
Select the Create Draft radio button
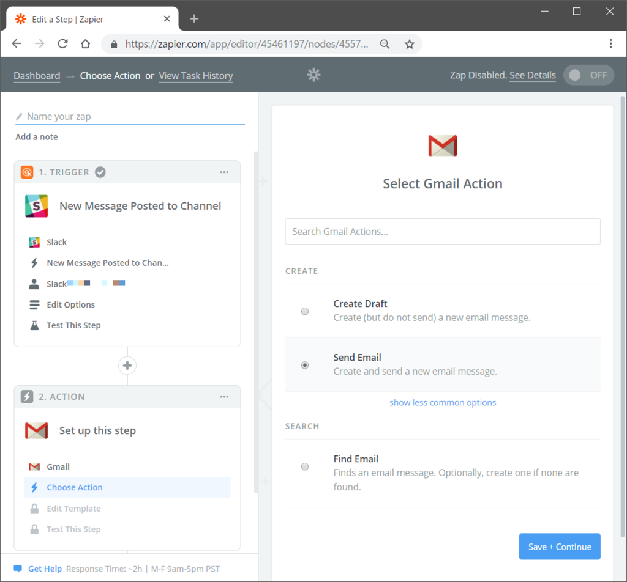coord(305,311)
